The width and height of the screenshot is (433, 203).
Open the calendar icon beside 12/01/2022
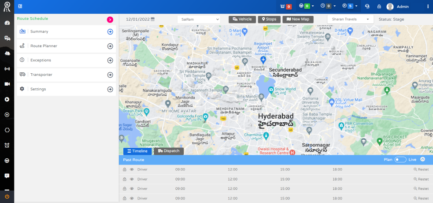coord(153,19)
